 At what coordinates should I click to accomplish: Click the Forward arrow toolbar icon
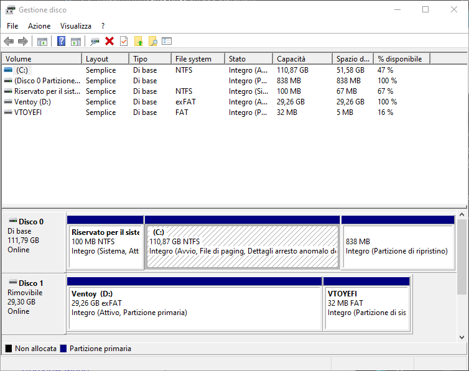(x=23, y=41)
